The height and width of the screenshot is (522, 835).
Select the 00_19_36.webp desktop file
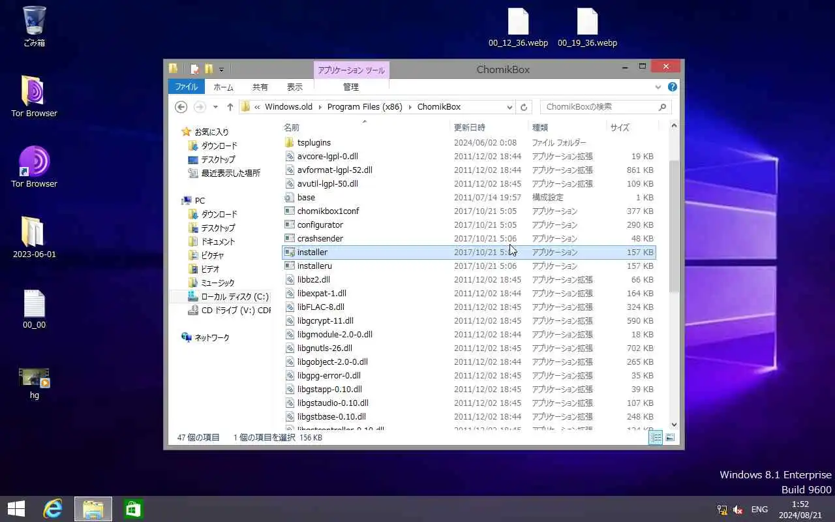coord(587,28)
